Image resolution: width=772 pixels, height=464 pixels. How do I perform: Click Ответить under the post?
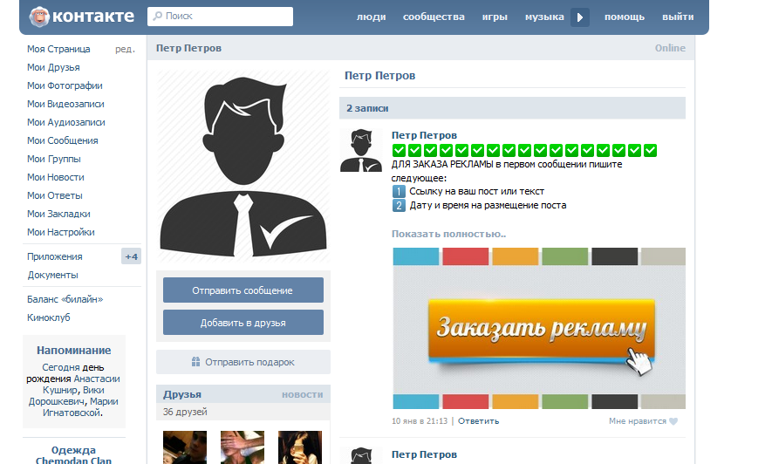(478, 421)
